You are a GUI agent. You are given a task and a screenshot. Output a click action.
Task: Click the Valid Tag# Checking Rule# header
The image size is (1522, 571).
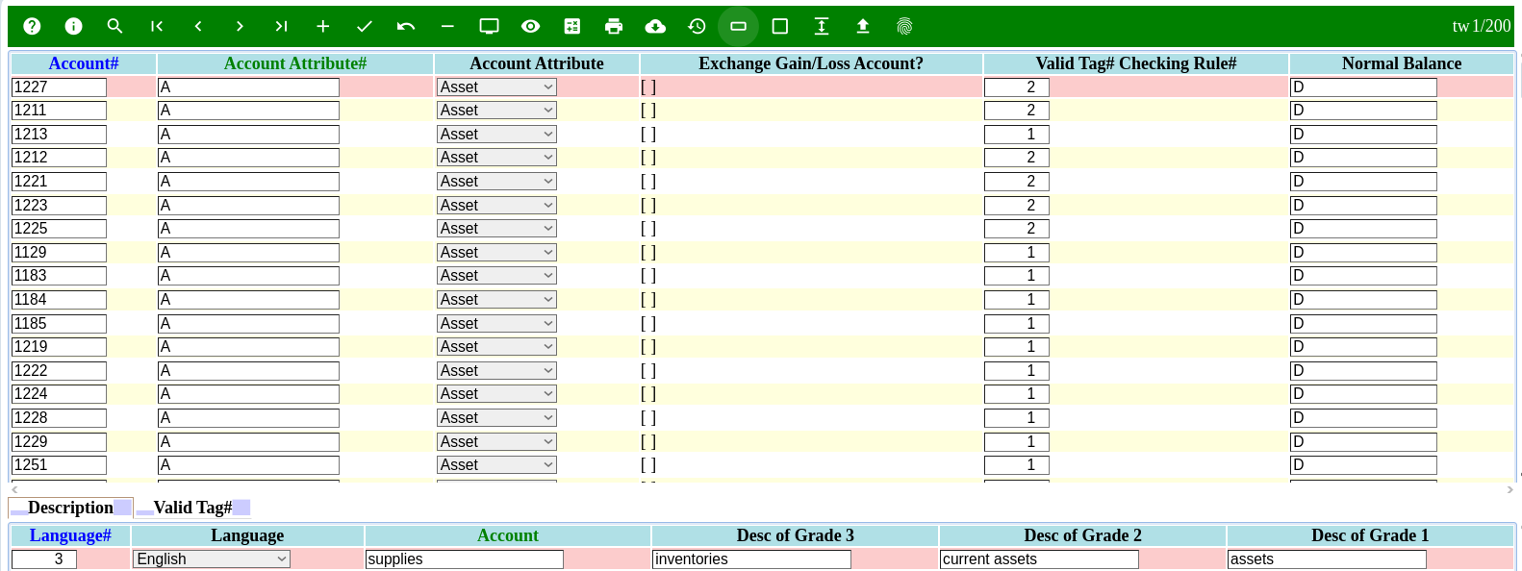coord(1136,63)
